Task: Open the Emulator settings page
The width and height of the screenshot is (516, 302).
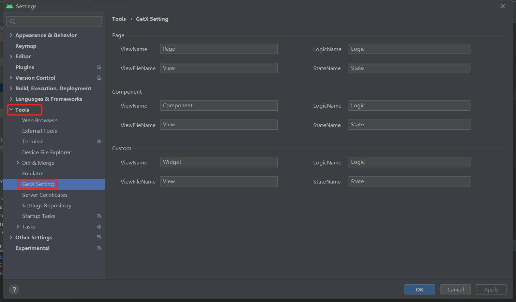Action: pos(33,173)
